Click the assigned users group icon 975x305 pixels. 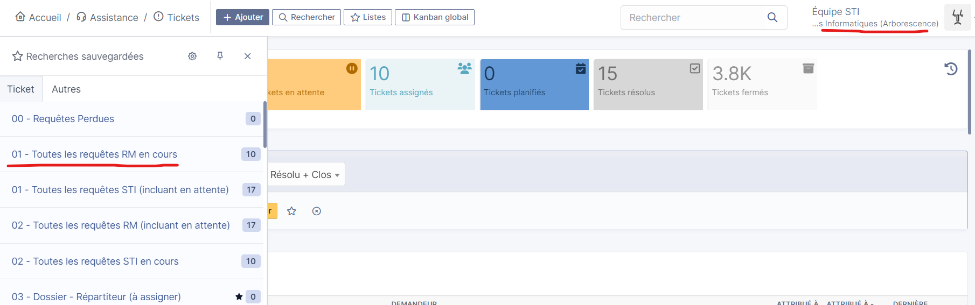[464, 68]
